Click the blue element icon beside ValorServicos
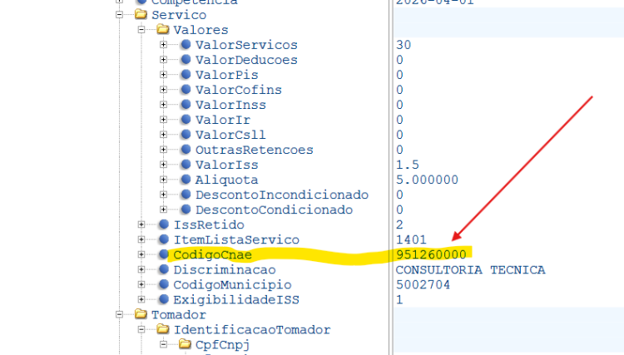624x355 pixels. click(186, 45)
